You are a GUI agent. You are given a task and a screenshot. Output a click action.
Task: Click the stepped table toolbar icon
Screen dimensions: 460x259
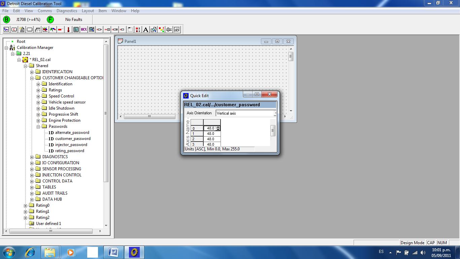coord(37,30)
